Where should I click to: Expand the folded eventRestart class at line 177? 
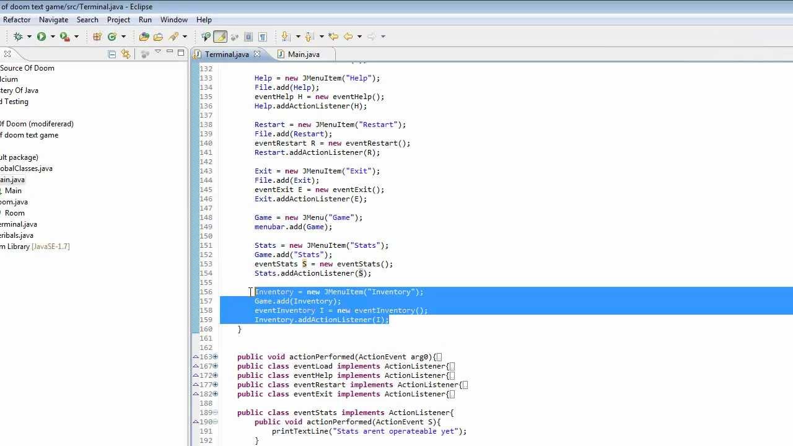click(215, 385)
